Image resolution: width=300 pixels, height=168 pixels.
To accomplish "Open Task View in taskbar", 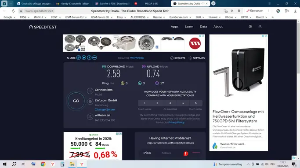I will [23, 164].
